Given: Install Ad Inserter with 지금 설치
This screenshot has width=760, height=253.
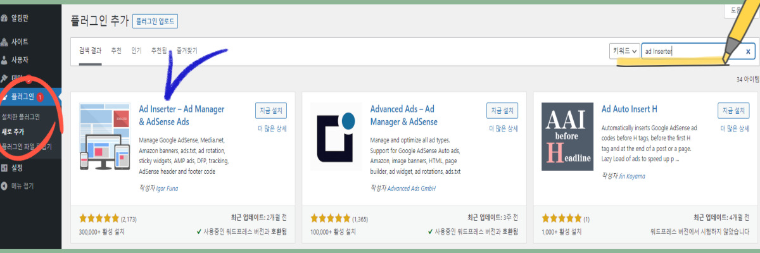Looking at the screenshot, I should pyautogui.click(x=271, y=111).
